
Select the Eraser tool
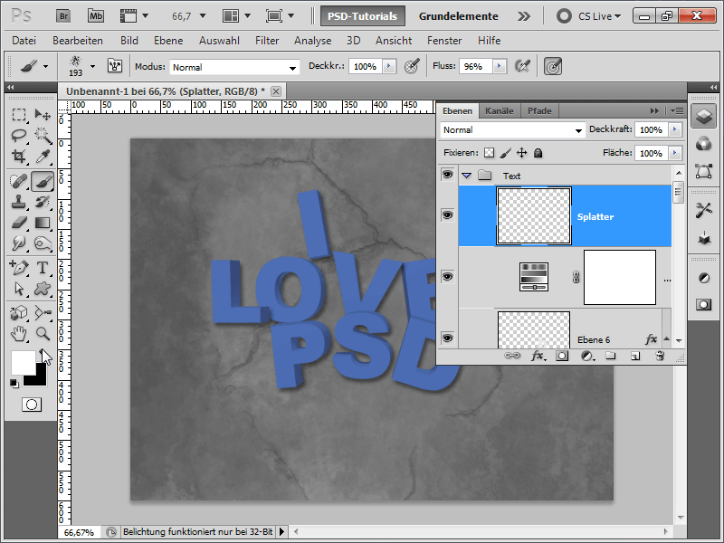(19, 223)
